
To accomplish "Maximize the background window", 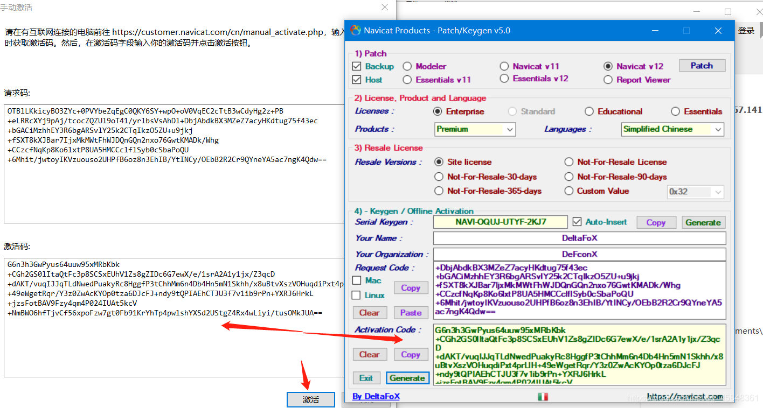I will (728, 11).
